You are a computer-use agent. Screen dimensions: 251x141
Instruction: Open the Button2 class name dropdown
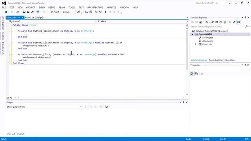96,22
